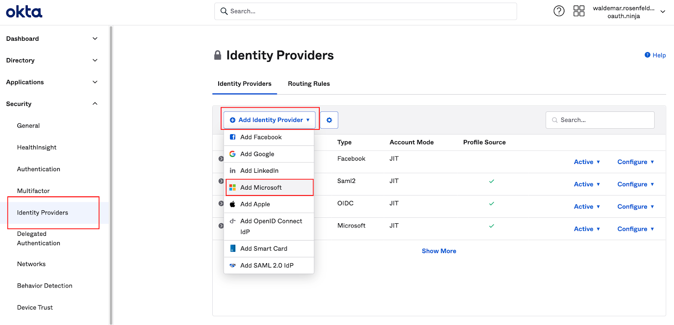Click the Help circle icon near the page title

pyautogui.click(x=647, y=55)
